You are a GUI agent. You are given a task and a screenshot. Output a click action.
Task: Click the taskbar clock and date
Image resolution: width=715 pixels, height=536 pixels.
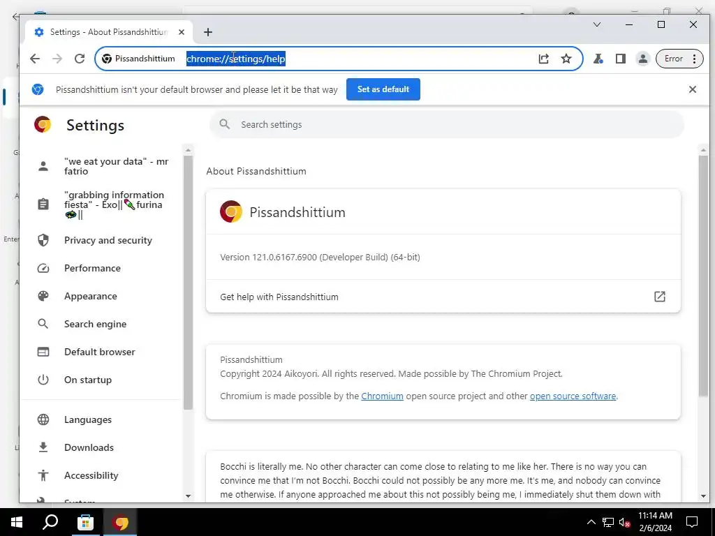pos(655,522)
